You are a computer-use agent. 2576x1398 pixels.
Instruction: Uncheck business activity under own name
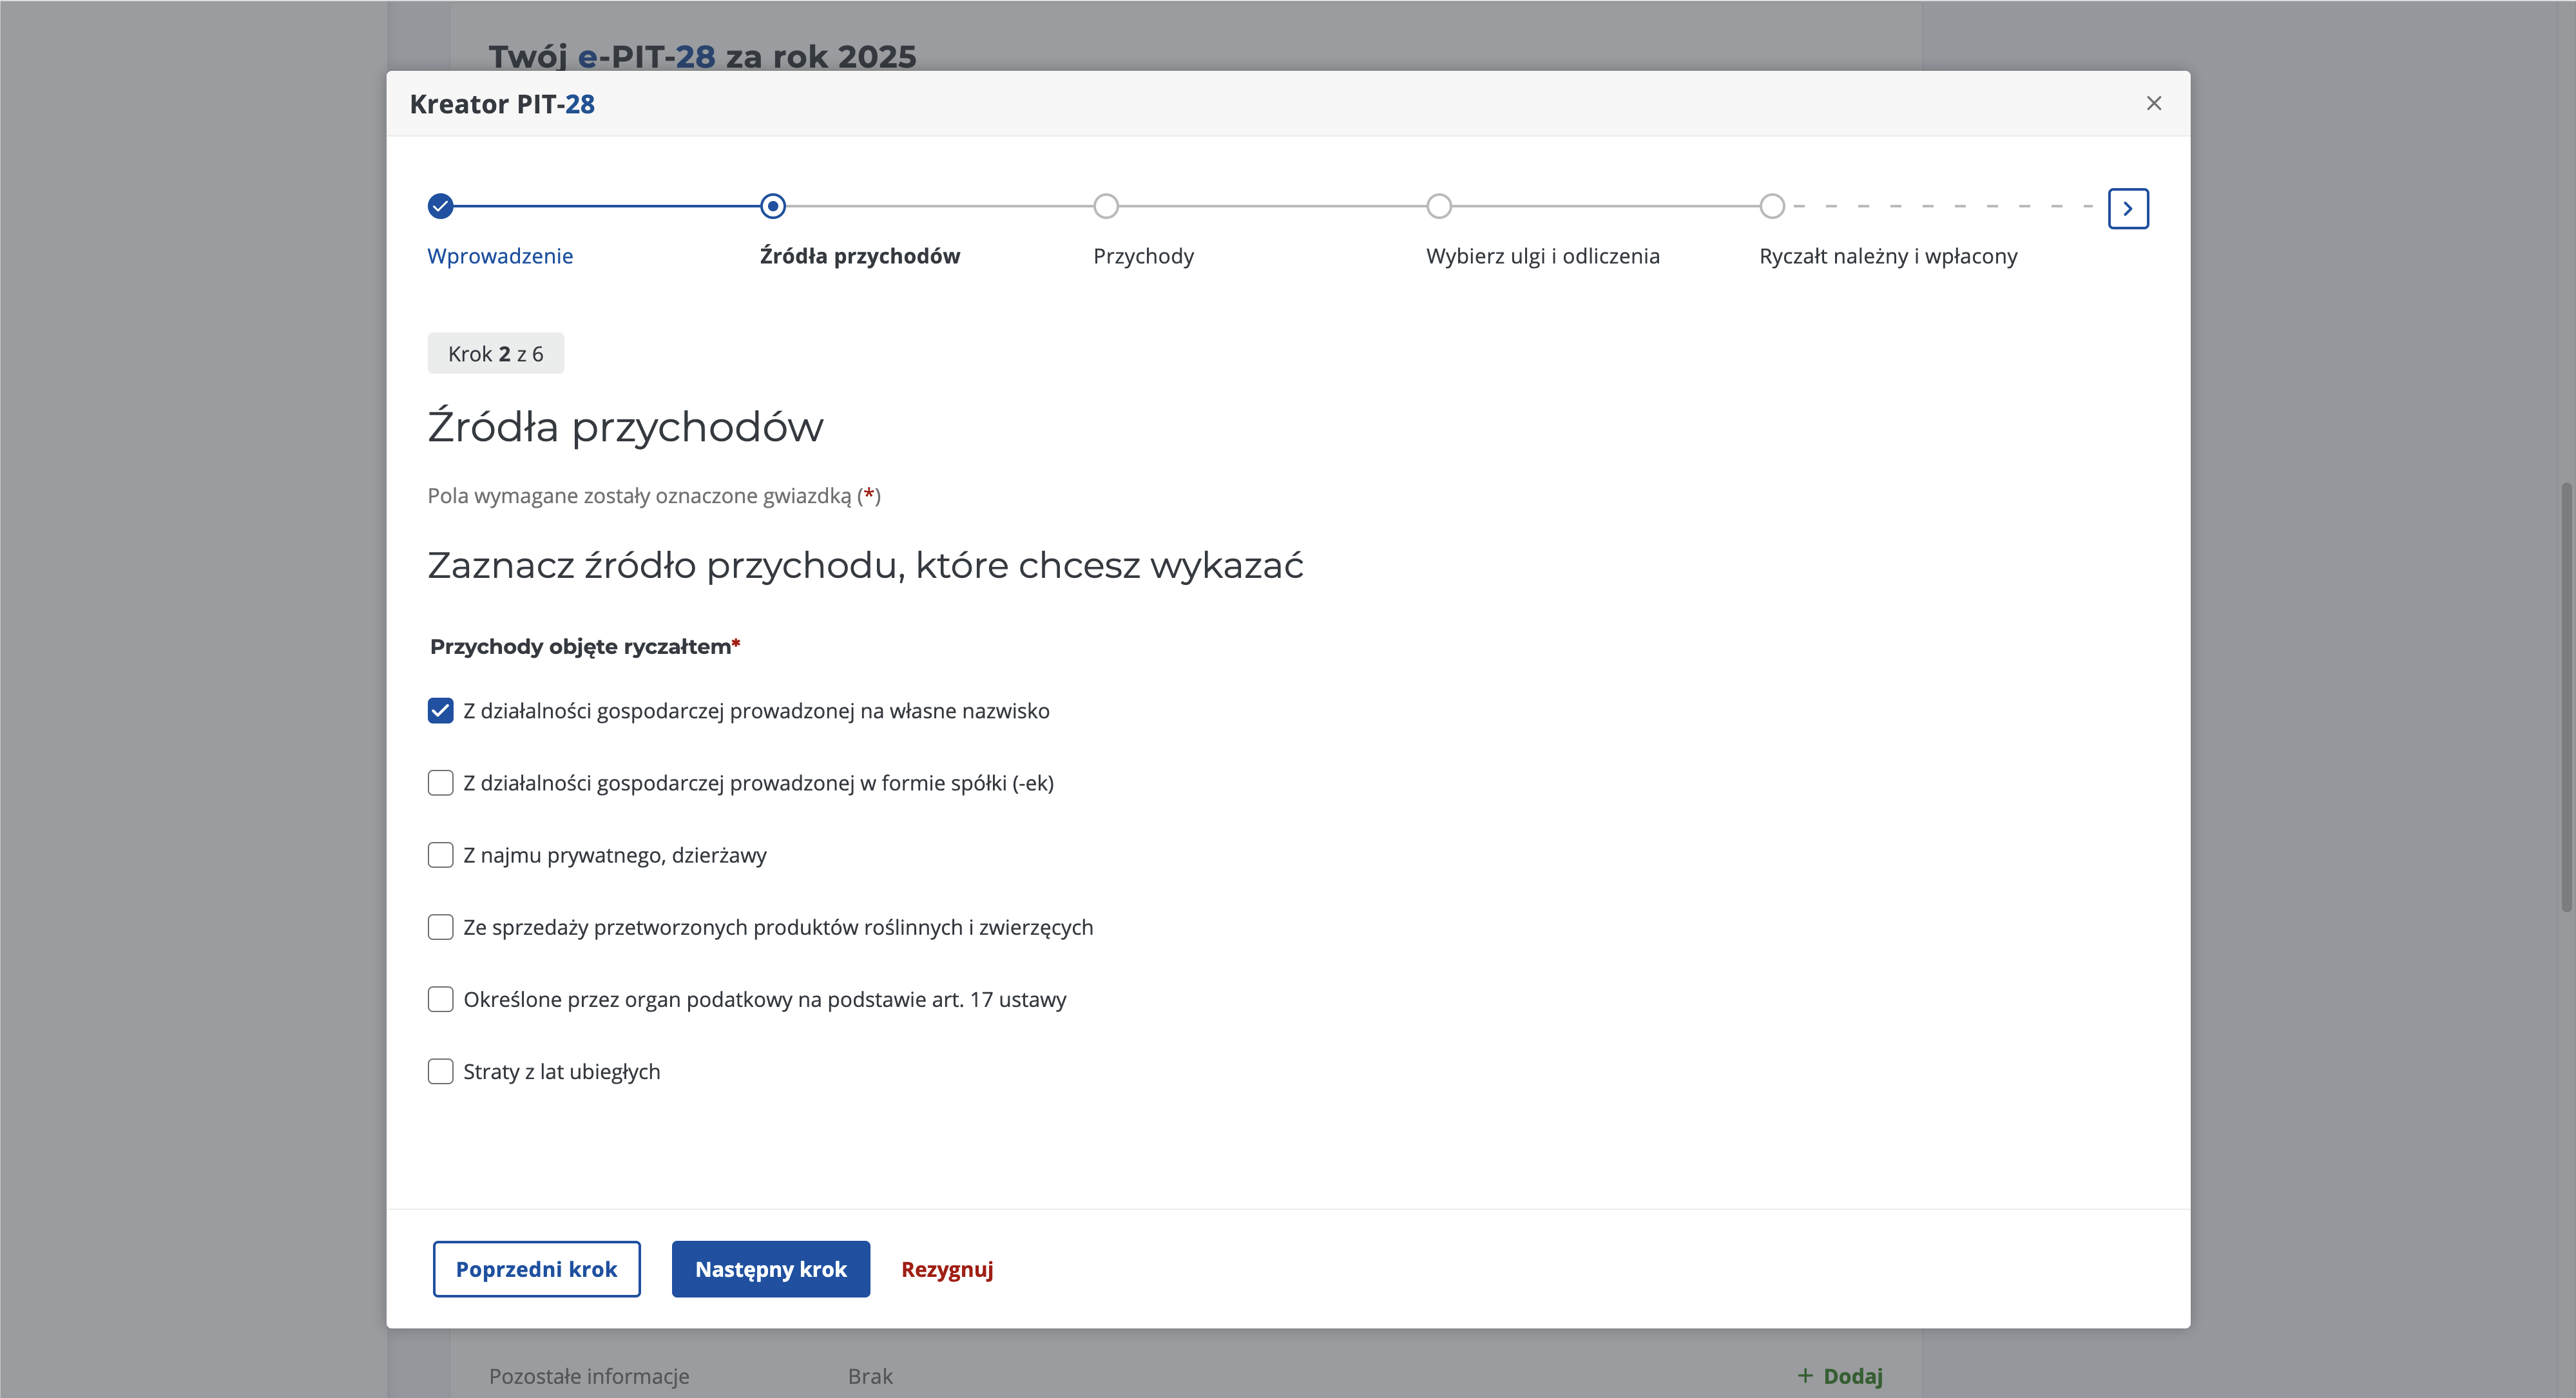(x=440, y=711)
